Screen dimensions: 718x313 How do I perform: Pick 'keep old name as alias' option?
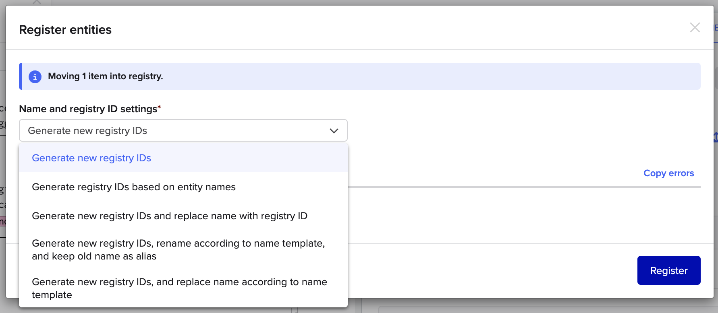pyautogui.click(x=183, y=250)
